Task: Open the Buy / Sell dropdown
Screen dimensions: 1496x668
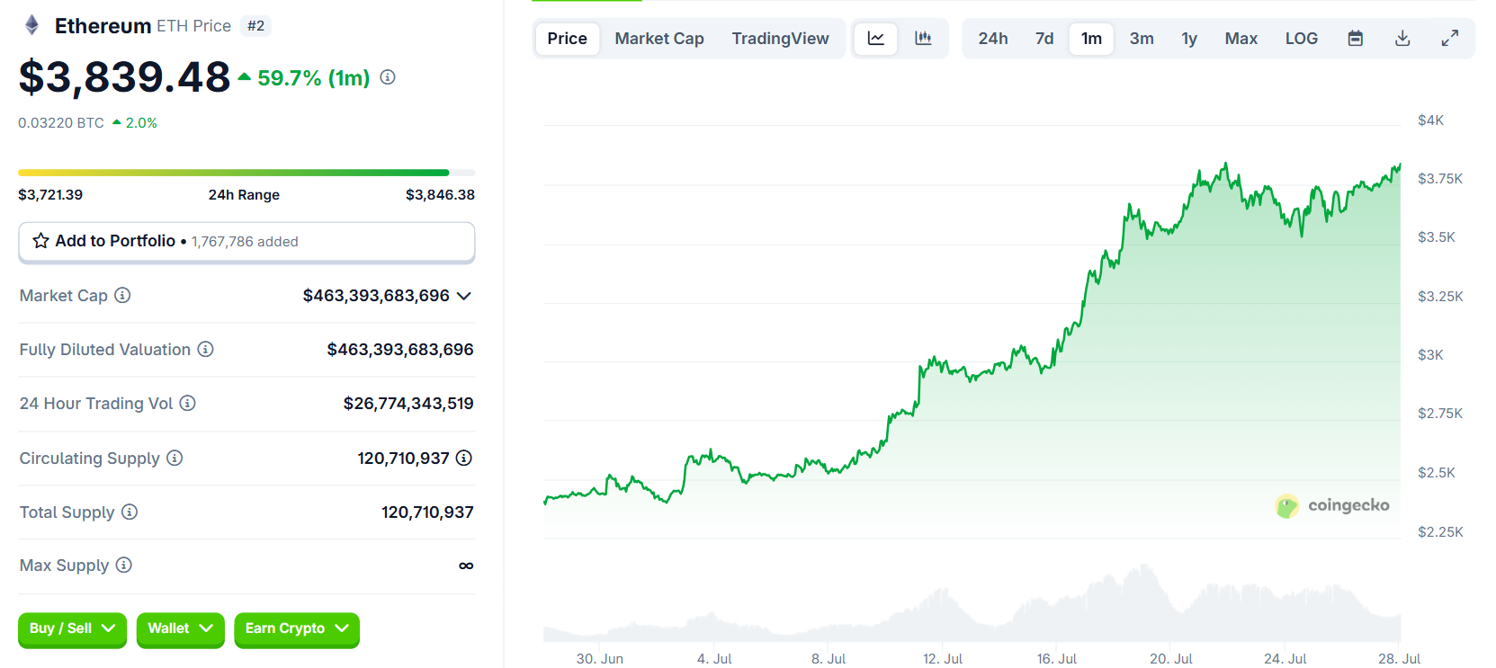Action: click(x=72, y=628)
